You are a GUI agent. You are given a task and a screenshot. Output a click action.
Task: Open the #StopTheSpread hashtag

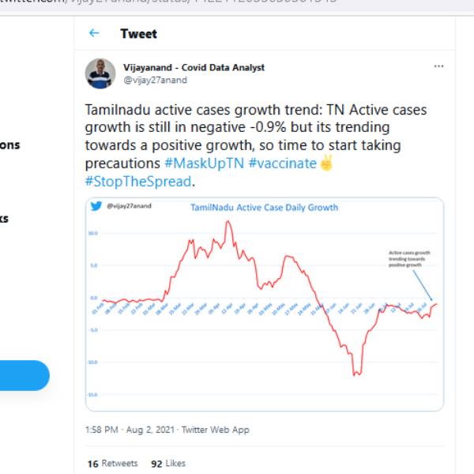click(138, 181)
